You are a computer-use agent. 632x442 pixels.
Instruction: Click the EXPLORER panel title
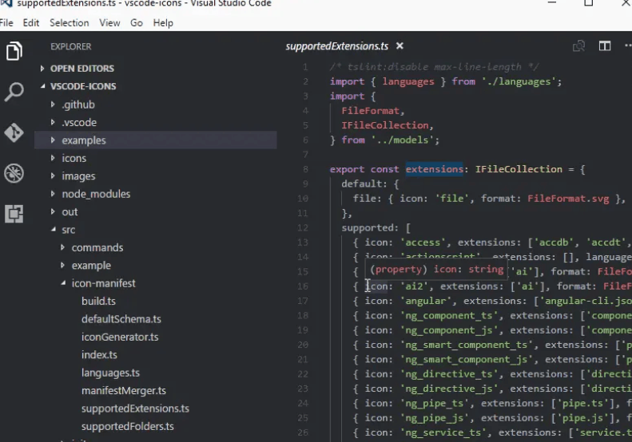tap(71, 47)
